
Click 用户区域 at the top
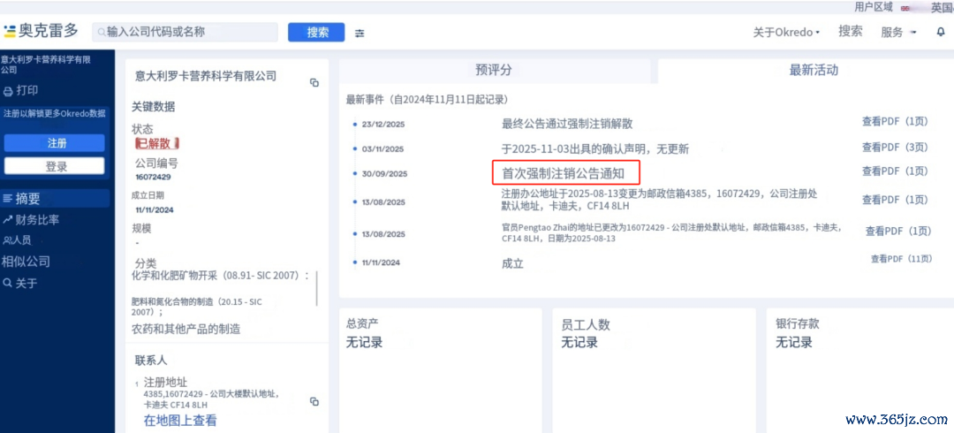873,7
